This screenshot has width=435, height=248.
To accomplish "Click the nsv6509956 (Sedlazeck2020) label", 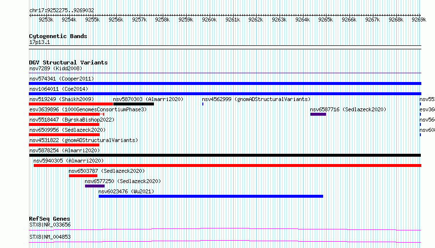I will pos(67,130).
